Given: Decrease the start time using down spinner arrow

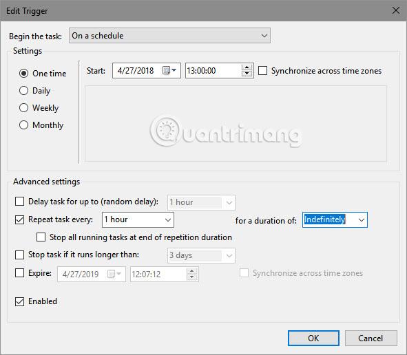Looking at the screenshot, I should click(247, 74).
